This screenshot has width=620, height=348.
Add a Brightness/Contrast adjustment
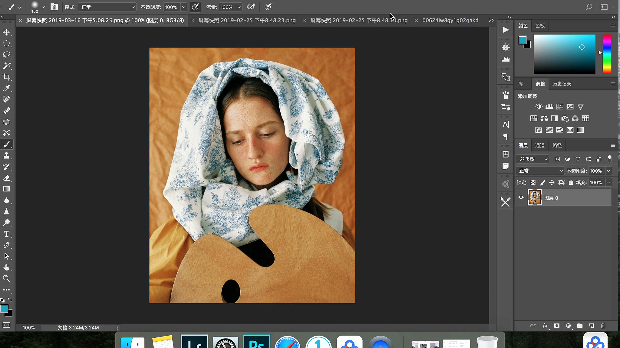[539, 107]
